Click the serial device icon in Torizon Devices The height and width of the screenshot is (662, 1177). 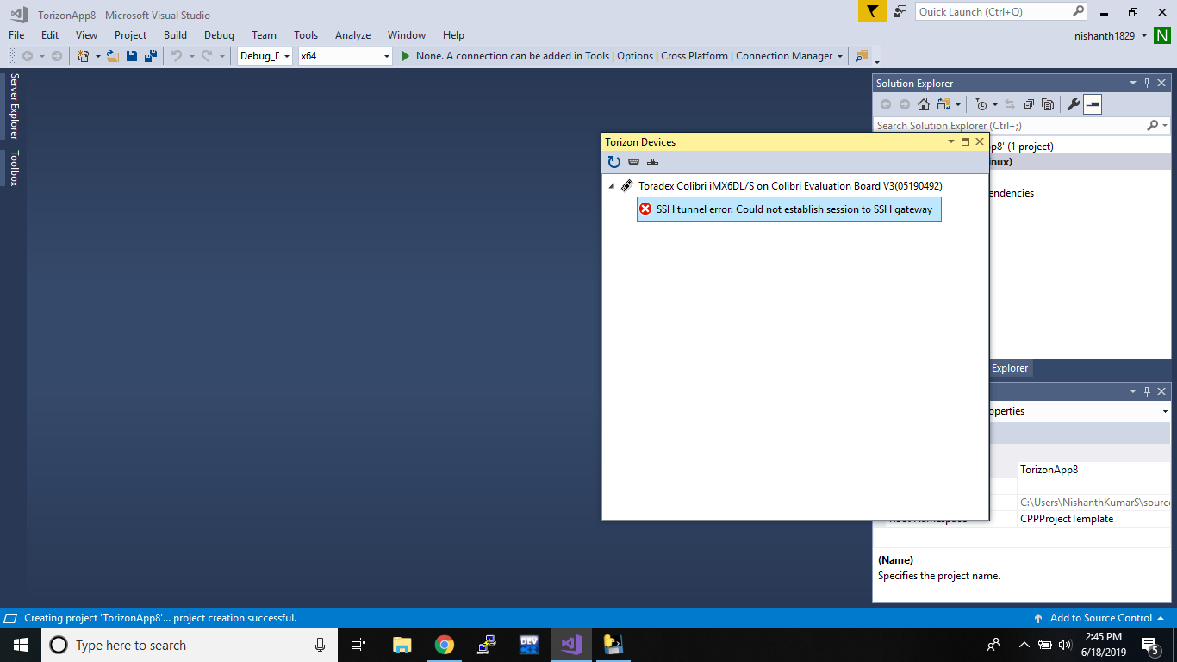(x=633, y=162)
